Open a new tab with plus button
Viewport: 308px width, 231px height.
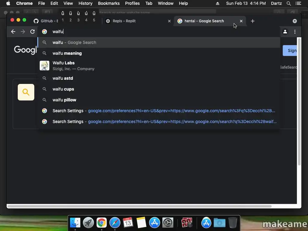(253, 21)
